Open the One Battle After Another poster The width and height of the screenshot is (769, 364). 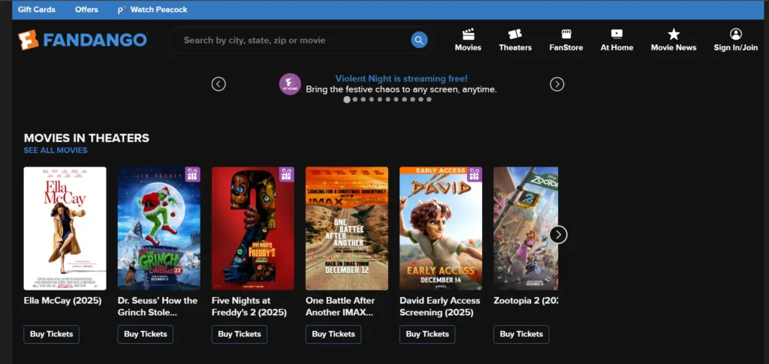[x=347, y=228]
